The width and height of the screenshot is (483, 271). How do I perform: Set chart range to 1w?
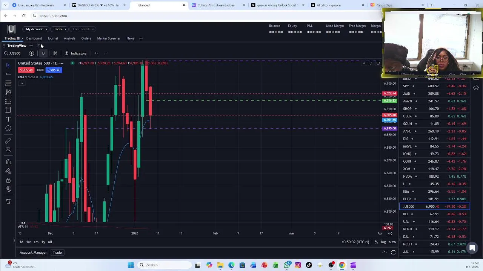tap(28, 242)
